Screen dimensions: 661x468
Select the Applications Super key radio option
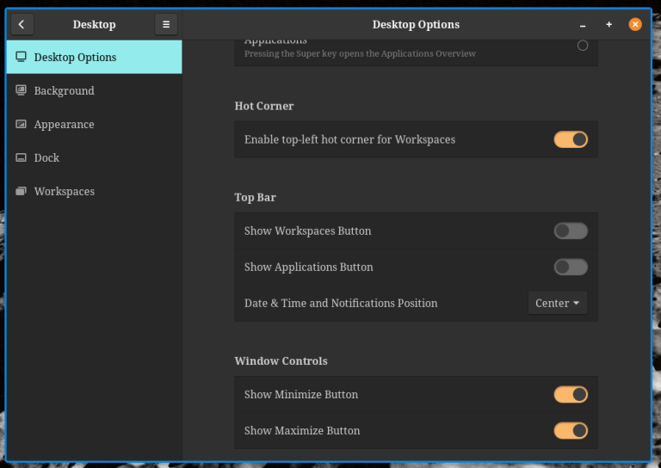(583, 46)
